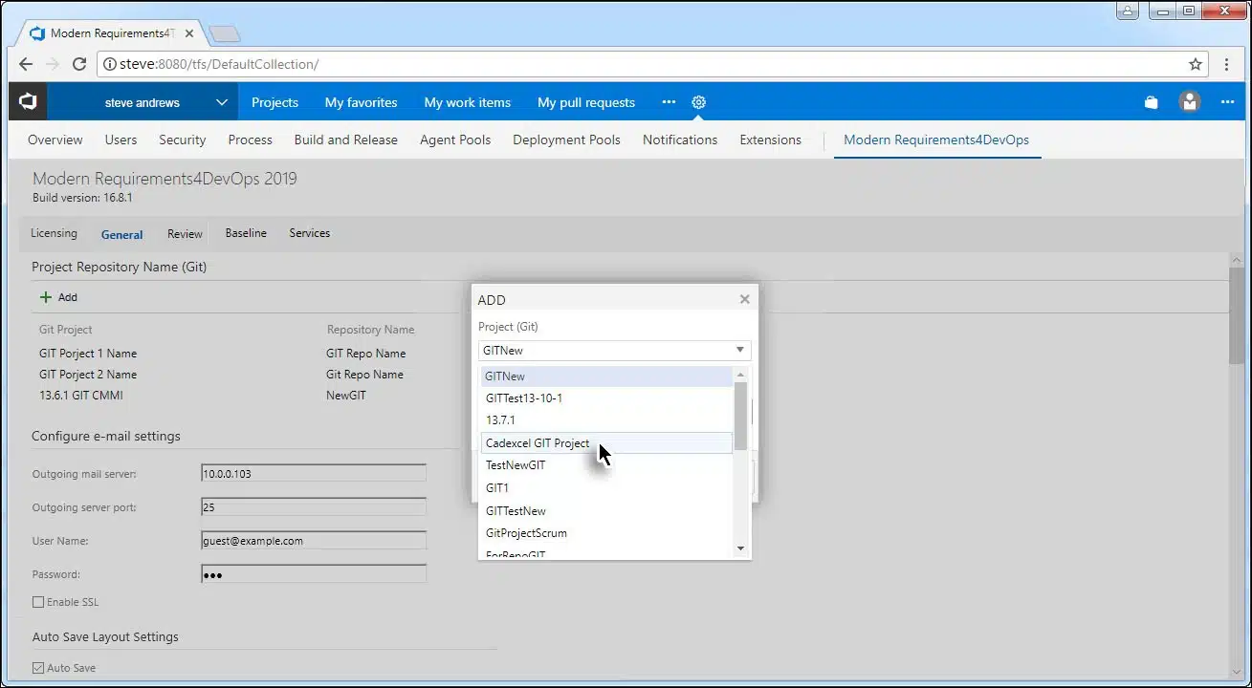Click the Azure DevOps logo icon
This screenshot has width=1252, height=688.
click(28, 102)
